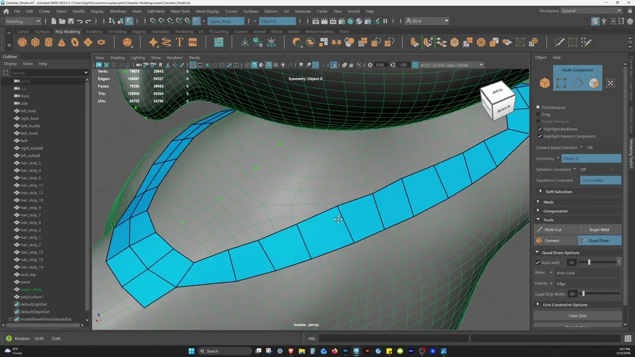
Task: Toggle Highlight Backfaces checkbox
Action: pyautogui.click(x=540, y=129)
